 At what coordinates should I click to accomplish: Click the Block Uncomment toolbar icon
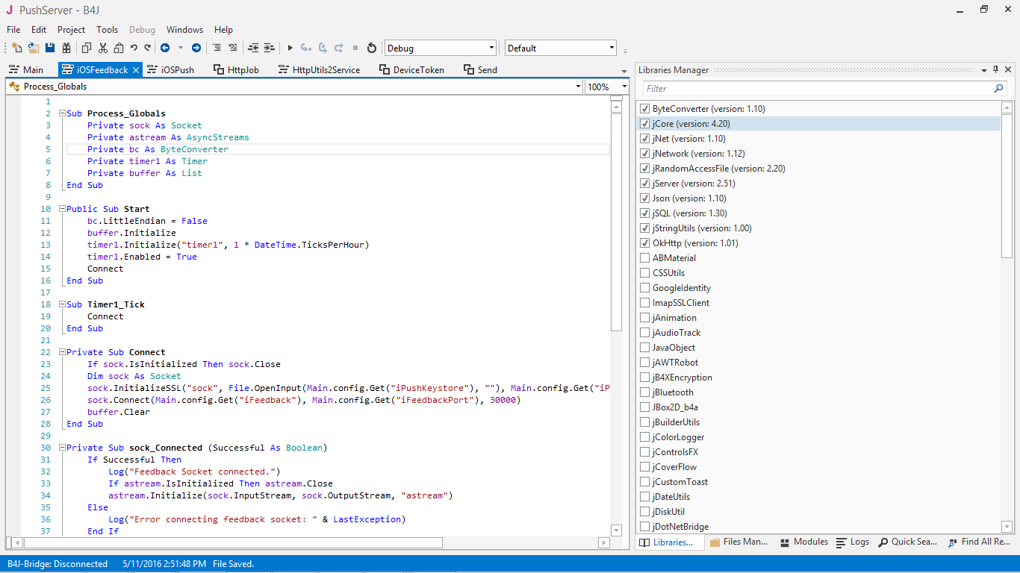(x=233, y=48)
